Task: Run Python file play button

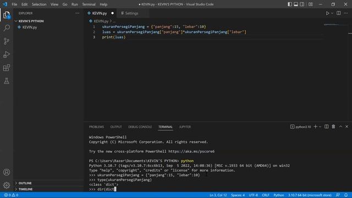Action: [x=328, y=13]
